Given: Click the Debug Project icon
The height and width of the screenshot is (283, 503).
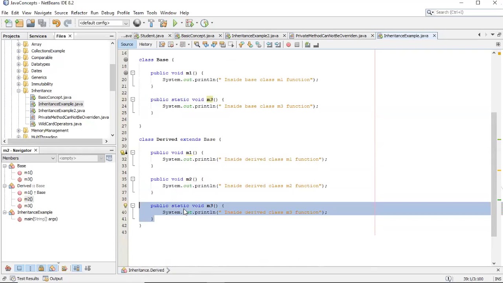Looking at the screenshot, I should pyautogui.click(x=189, y=23).
